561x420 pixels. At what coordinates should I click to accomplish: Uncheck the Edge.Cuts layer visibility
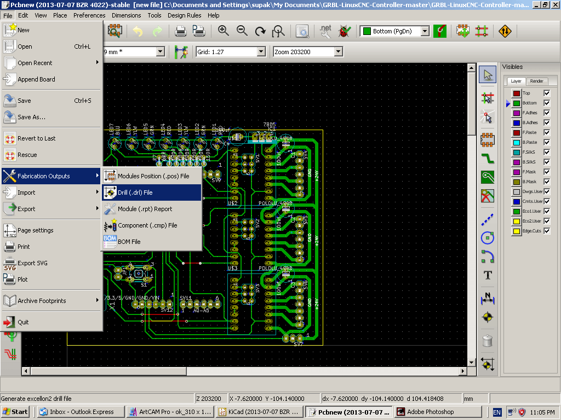click(x=546, y=231)
